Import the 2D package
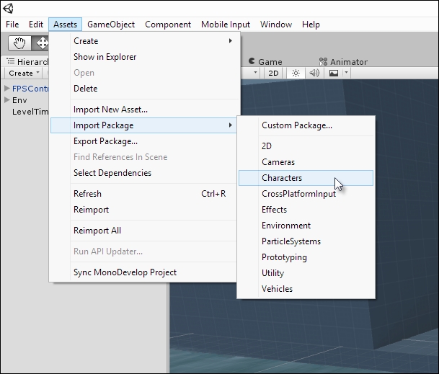Screen dimensions: 439x374 pos(306,146)
